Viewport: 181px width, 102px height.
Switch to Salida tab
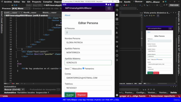pos(173,93)
